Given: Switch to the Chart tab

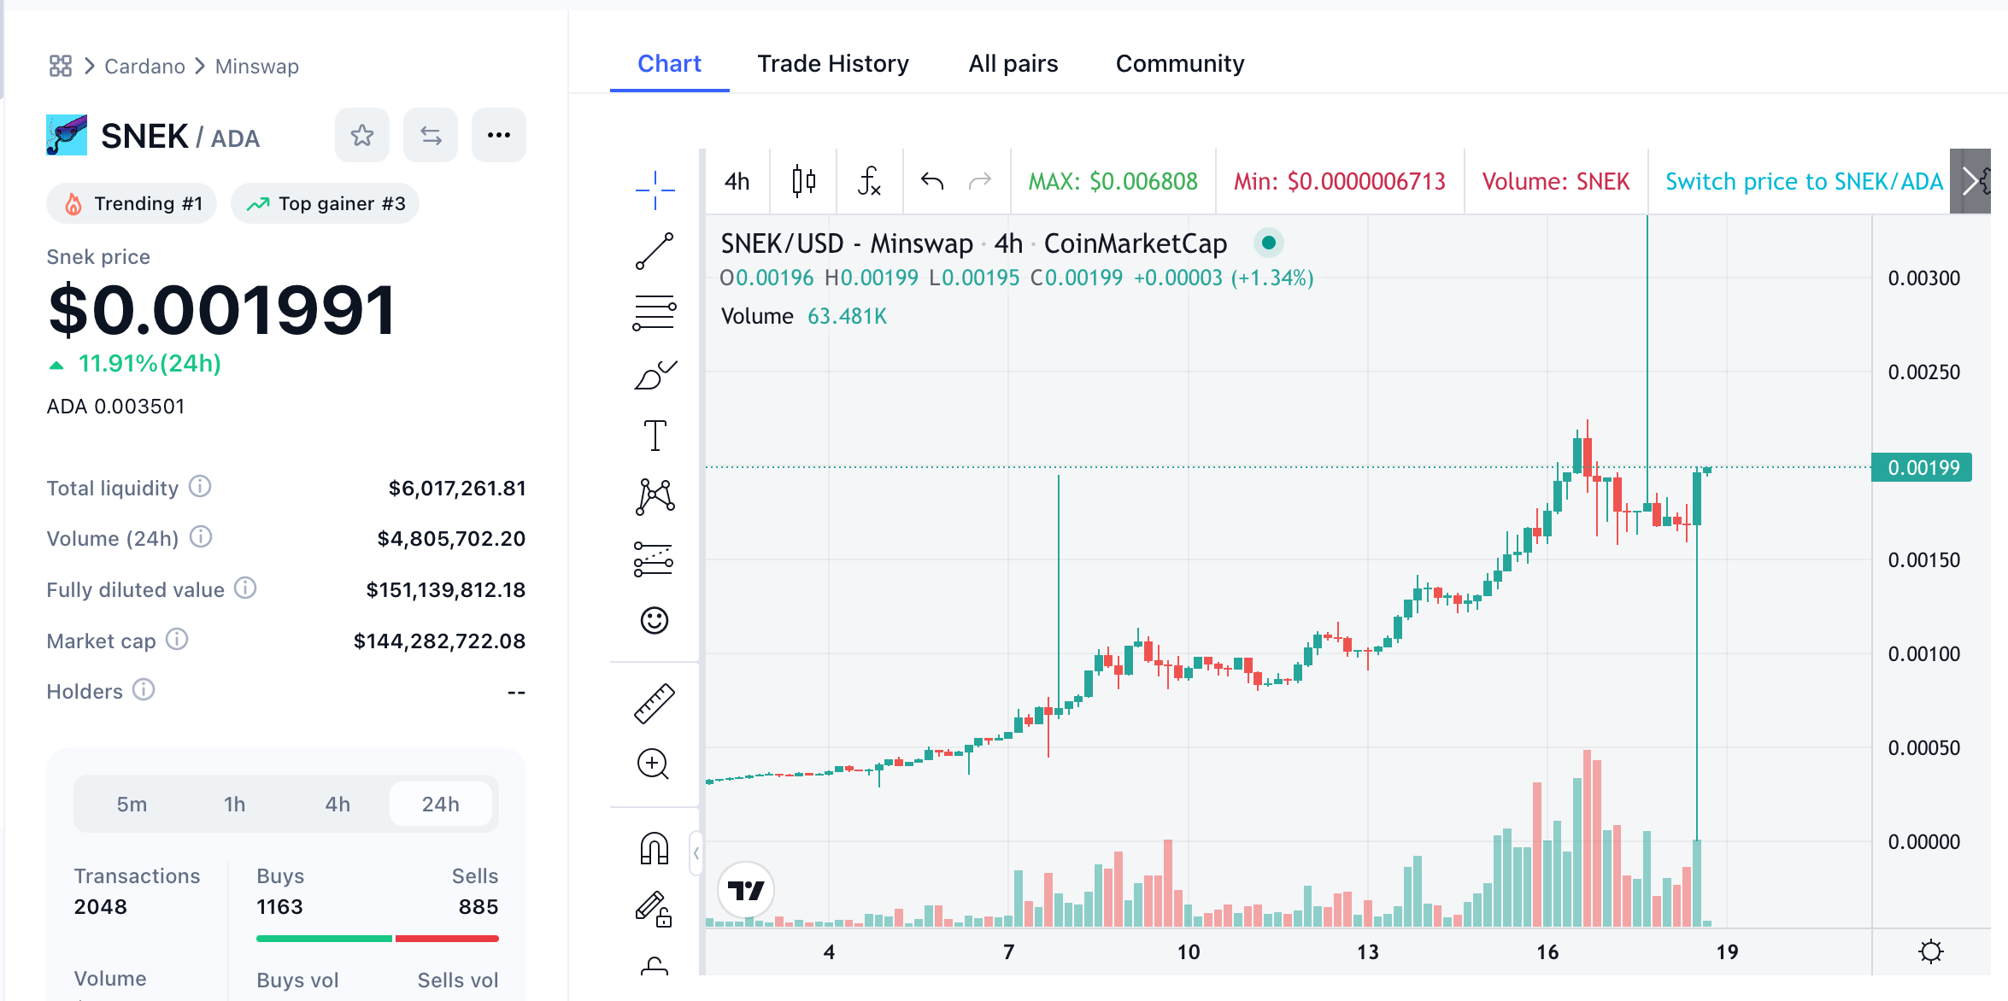Looking at the screenshot, I should (x=669, y=63).
